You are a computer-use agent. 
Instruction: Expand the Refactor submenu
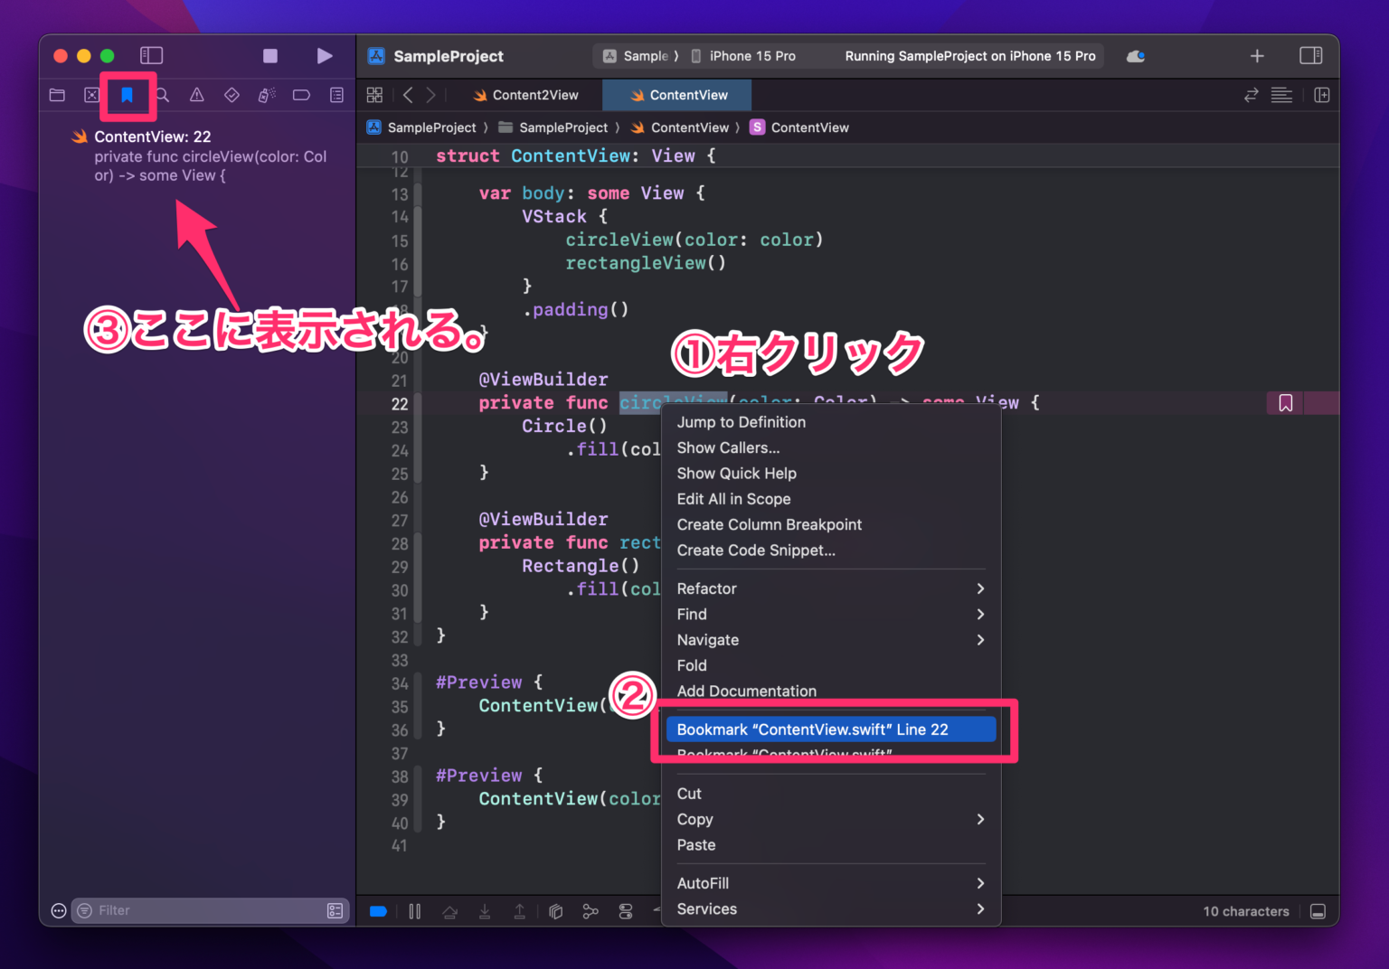coord(723,588)
